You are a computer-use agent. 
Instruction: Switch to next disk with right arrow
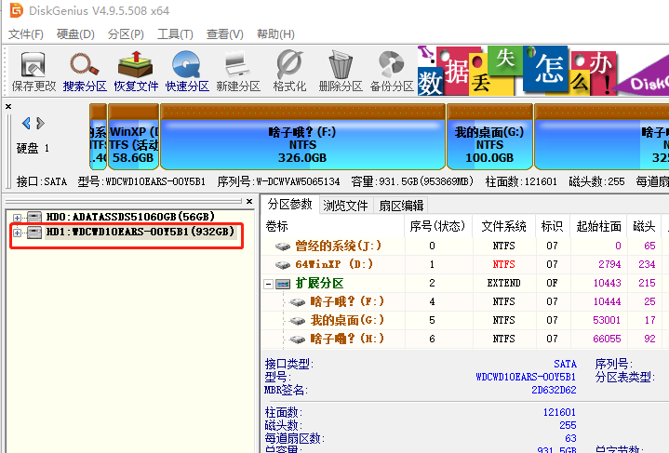[40, 123]
